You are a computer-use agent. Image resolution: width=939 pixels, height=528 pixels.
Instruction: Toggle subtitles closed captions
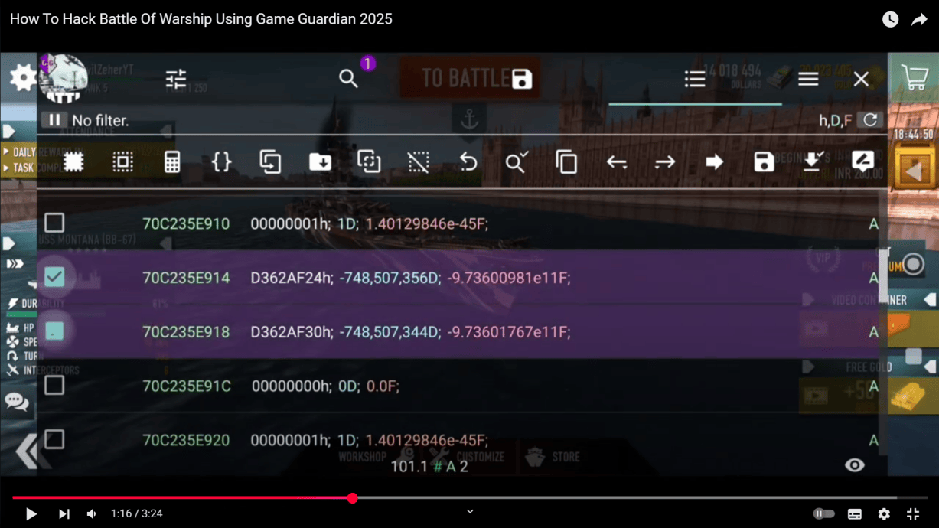coord(855,514)
